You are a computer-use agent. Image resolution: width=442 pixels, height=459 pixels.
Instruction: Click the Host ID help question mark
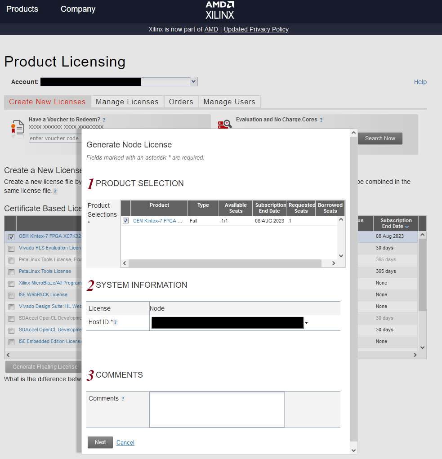tap(115, 322)
